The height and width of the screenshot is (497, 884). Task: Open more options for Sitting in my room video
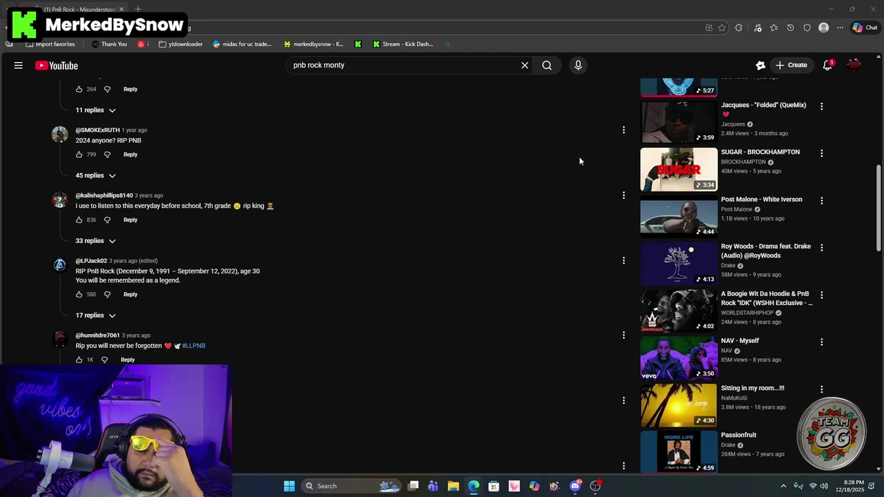[822, 389]
